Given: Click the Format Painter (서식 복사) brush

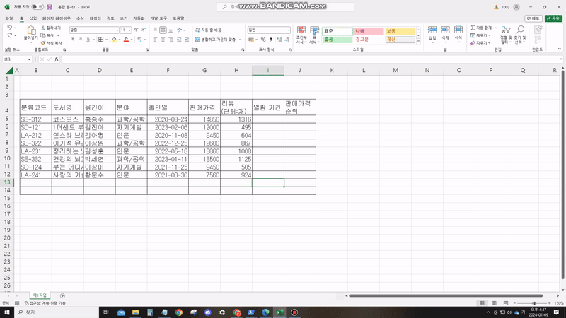Looking at the screenshot, I should [43, 43].
